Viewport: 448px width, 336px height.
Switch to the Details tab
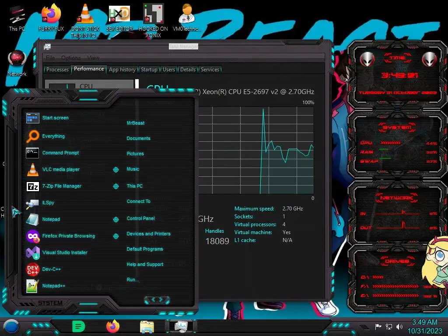[x=188, y=70]
